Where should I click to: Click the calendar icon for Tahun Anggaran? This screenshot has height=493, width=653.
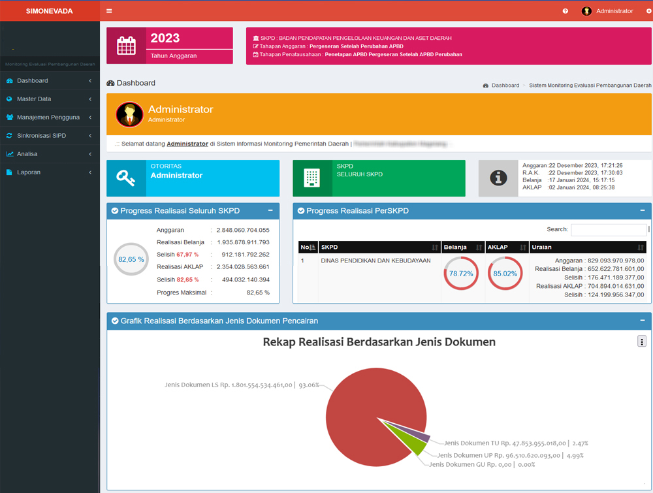126,46
